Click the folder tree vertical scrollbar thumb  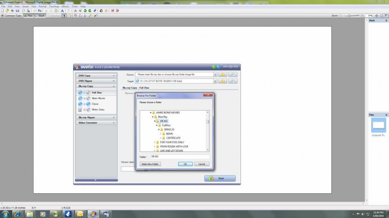(208, 122)
